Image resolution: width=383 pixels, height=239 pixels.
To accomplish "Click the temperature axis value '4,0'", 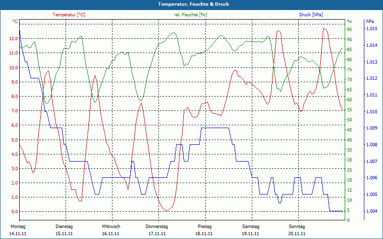I will click(x=14, y=154).
